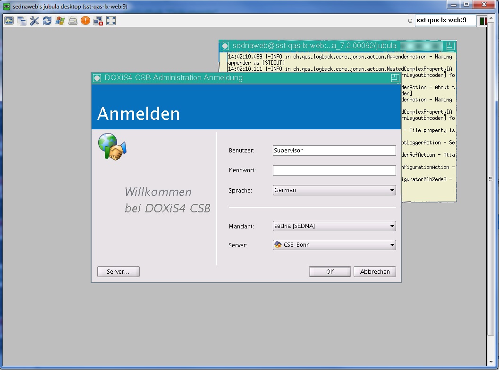Refresh the remote screen with the blue arrows icon
Screen dimensions: 499x370
click(x=47, y=21)
